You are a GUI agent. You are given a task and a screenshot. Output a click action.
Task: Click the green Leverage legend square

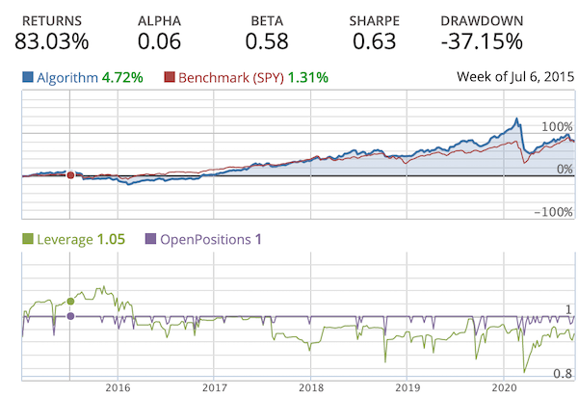(x=27, y=239)
